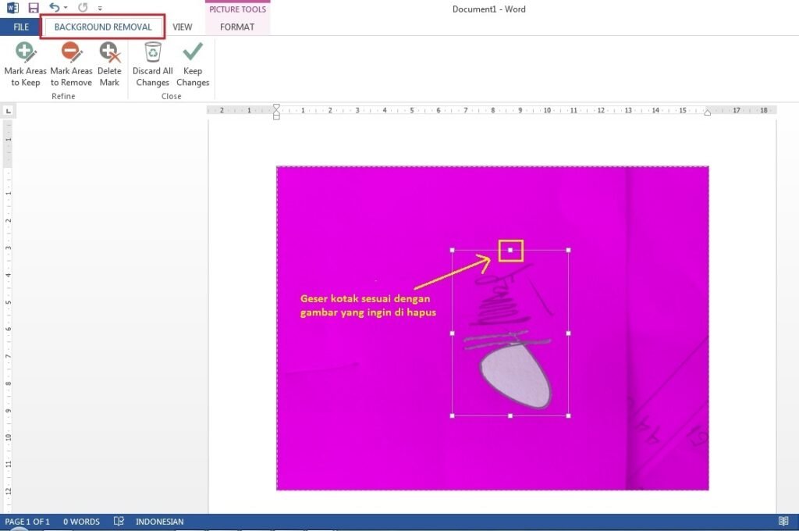
Task: Open the Undo history dropdown arrow
Action: (66, 9)
